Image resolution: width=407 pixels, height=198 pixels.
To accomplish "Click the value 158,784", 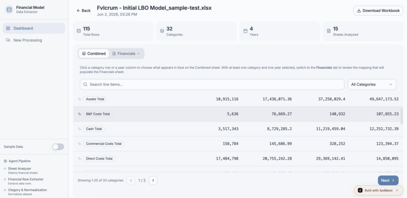I will point(231,144).
